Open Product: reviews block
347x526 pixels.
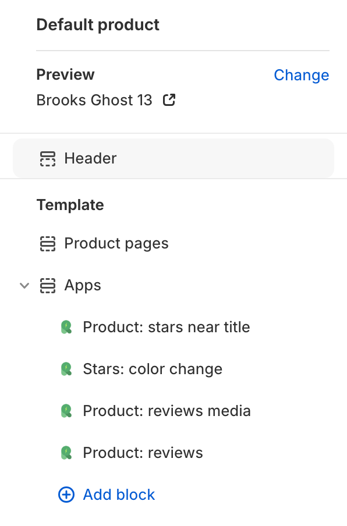[143, 453]
